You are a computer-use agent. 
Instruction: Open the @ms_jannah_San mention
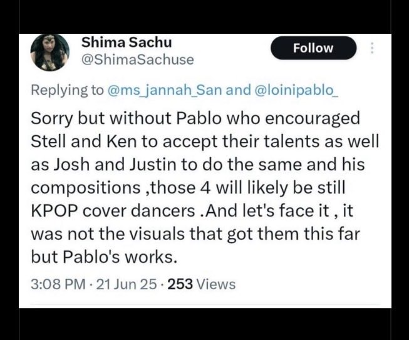[165, 90]
